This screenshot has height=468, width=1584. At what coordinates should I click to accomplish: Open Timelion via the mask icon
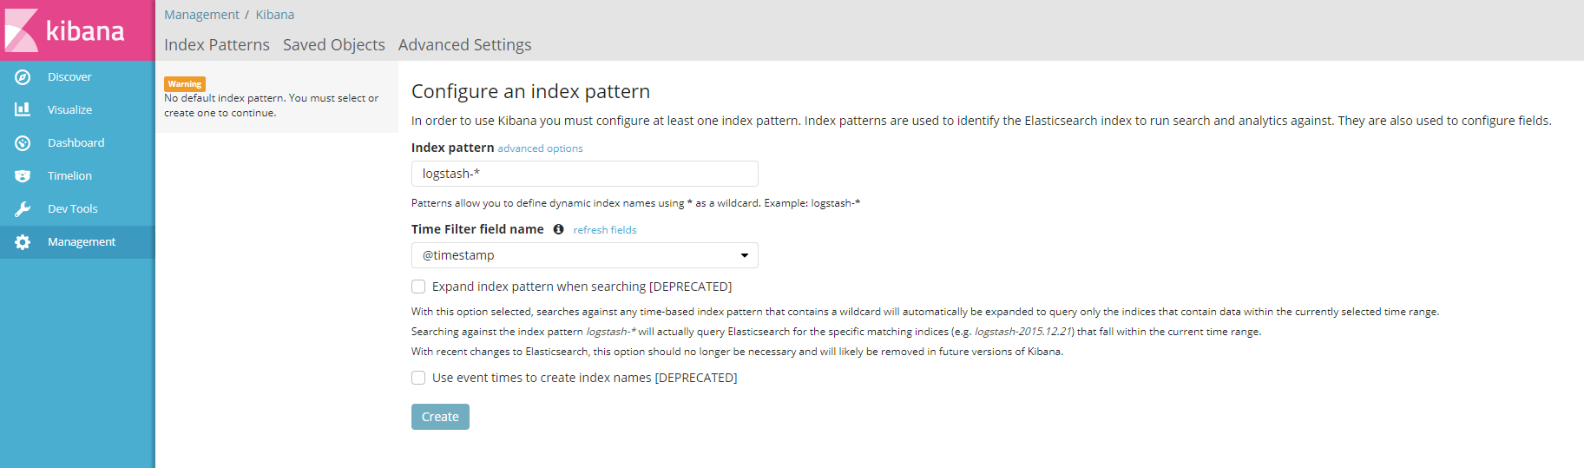pos(23,176)
